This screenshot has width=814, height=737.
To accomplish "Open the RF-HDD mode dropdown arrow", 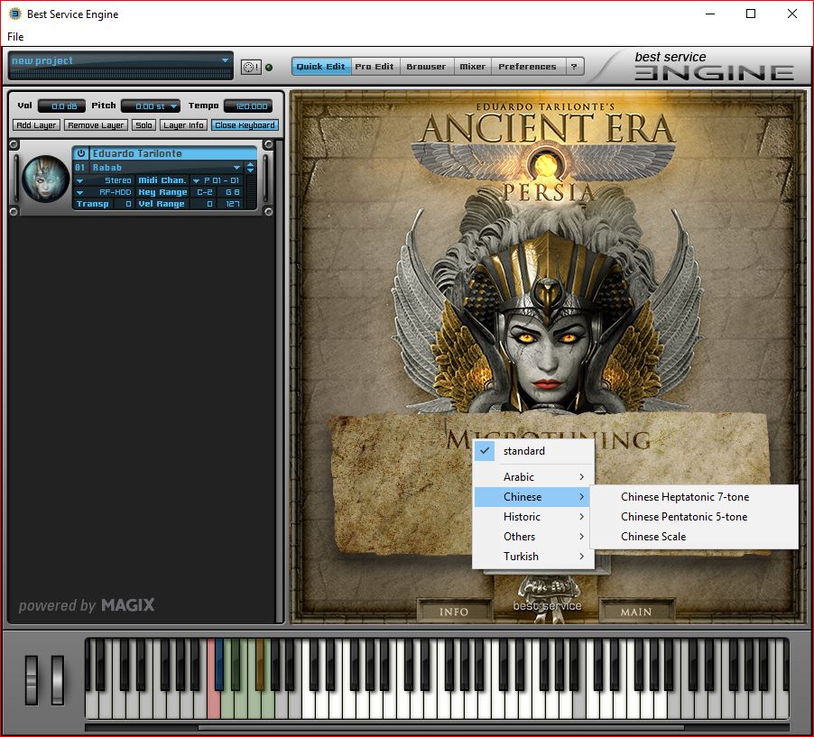I will click(x=80, y=192).
